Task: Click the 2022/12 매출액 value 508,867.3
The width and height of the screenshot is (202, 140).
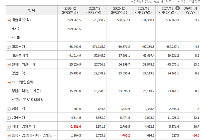Action: (123, 20)
